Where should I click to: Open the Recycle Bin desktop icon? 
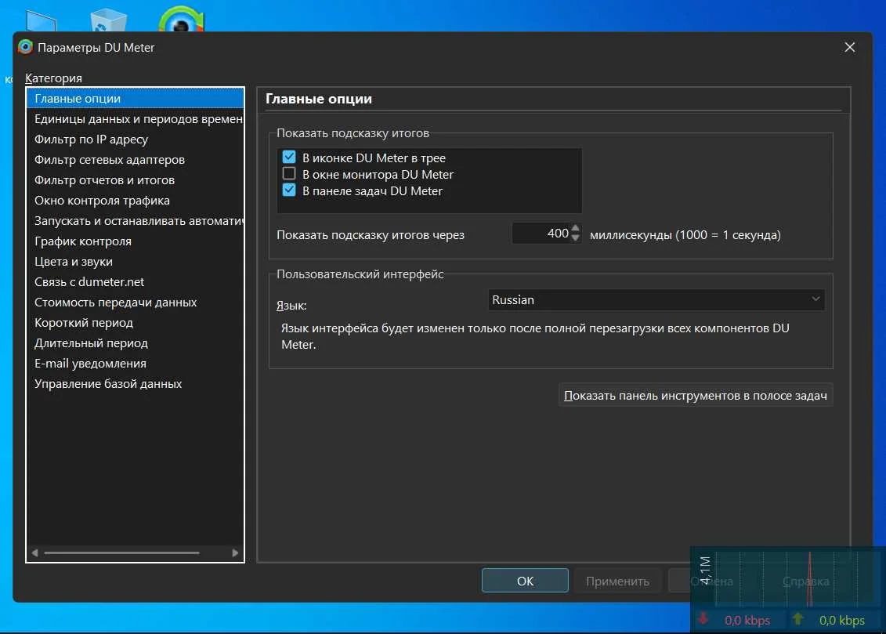(108, 20)
